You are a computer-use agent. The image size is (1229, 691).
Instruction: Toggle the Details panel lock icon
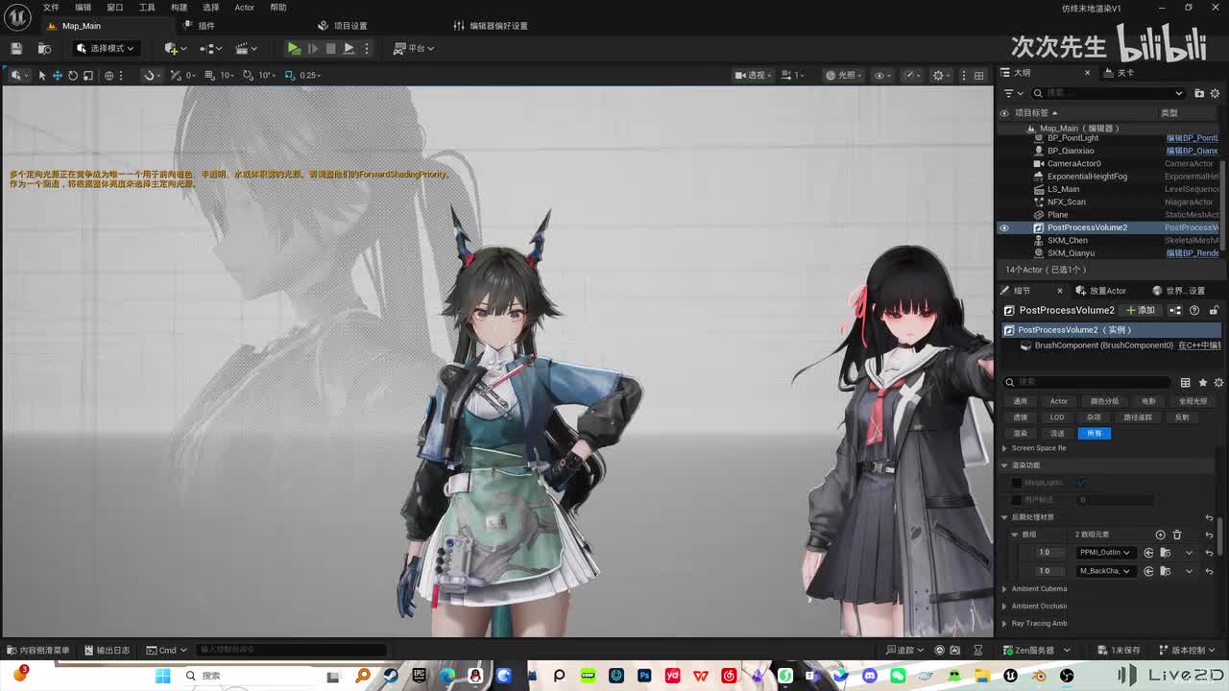1214,310
